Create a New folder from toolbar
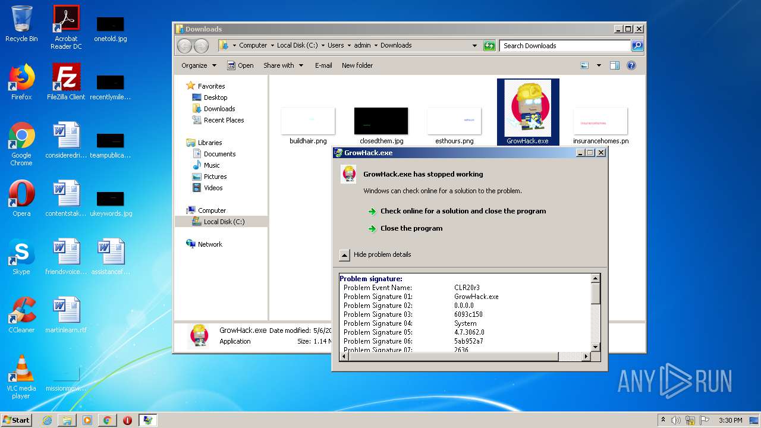761x428 pixels. pos(357,65)
